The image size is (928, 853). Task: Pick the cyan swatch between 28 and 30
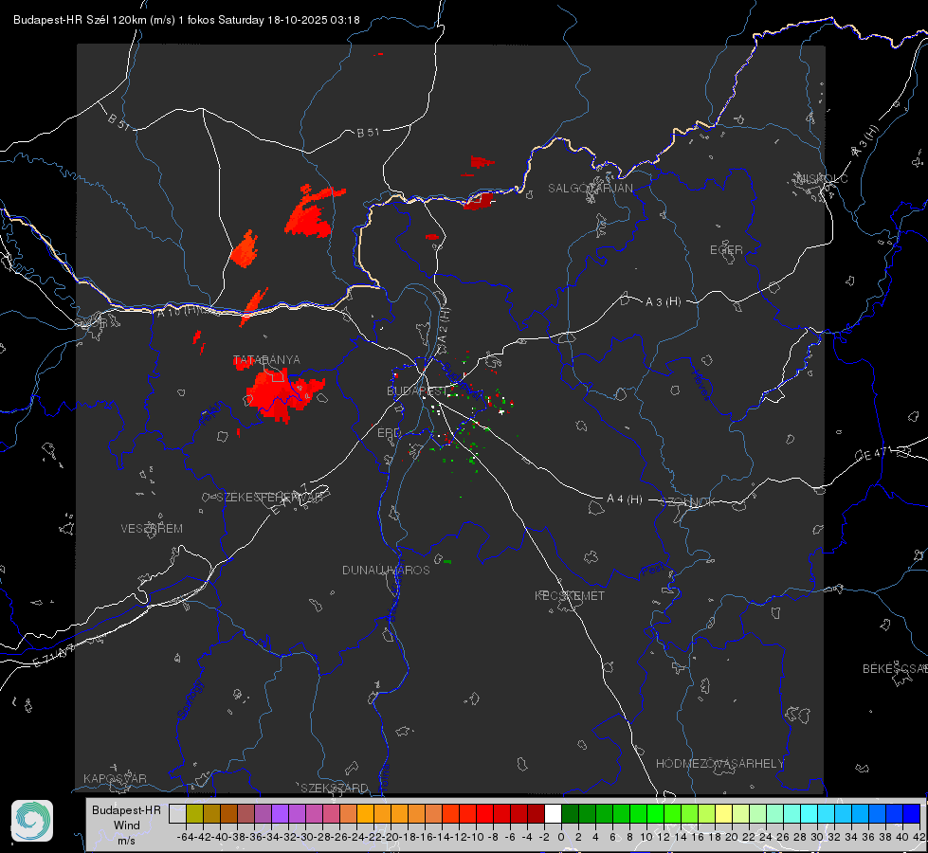(809, 813)
